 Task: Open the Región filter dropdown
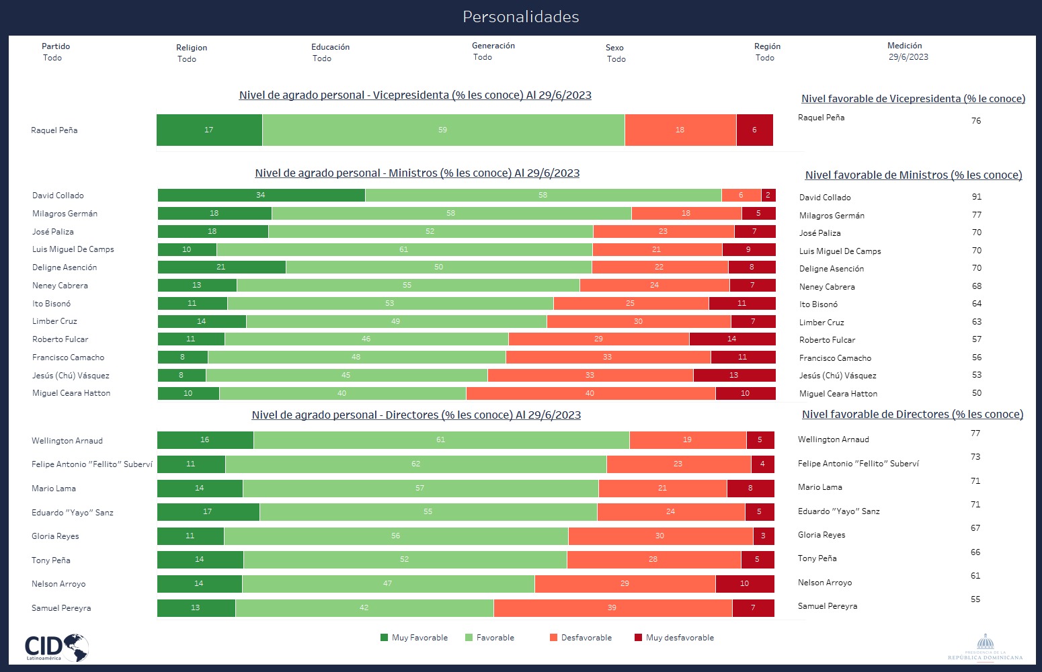(767, 52)
